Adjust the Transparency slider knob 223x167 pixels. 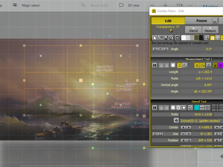coord(171,31)
